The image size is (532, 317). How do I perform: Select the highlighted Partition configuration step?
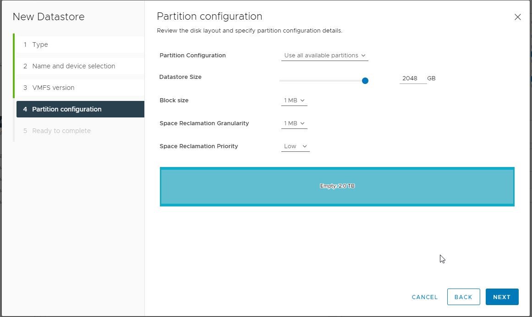pos(67,109)
